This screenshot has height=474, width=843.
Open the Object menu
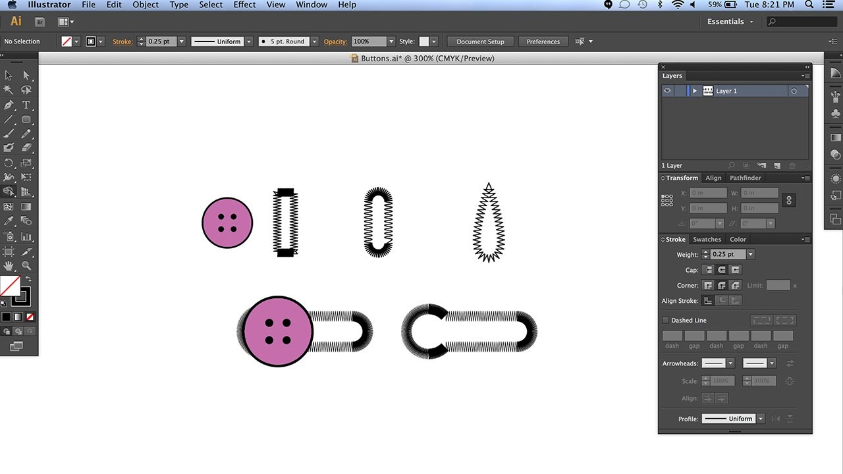tap(146, 5)
